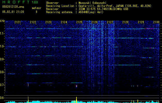Click the 0.7 frequency axis label
The height and width of the screenshot is (103, 162).
2,85
